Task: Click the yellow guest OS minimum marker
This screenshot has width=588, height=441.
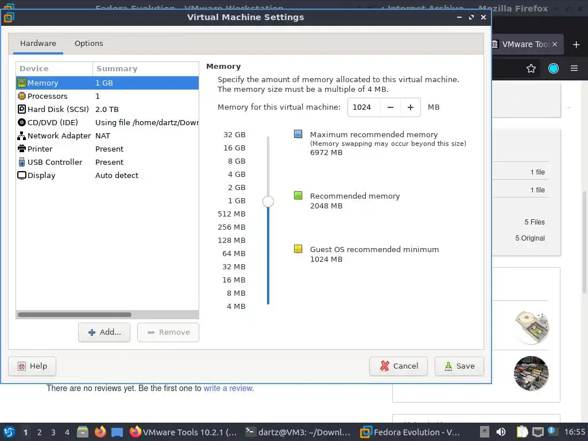Action: [x=298, y=249]
